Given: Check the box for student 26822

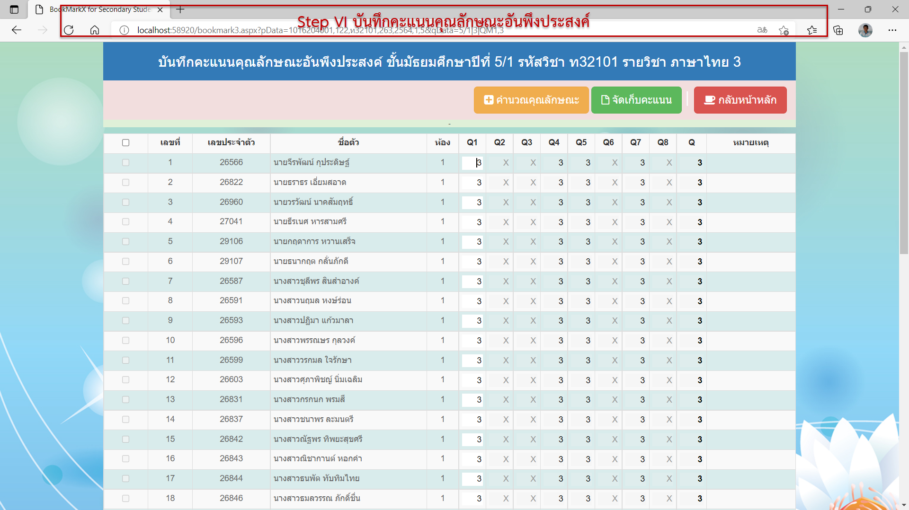Looking at the screenshot, I should (x=125, y=183).
